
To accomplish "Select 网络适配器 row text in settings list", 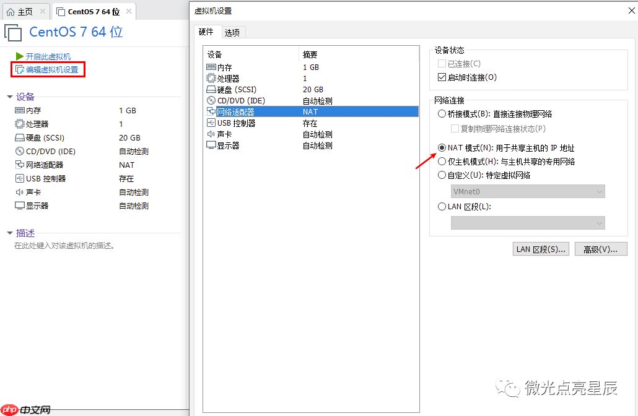I will tap(235, 112).
